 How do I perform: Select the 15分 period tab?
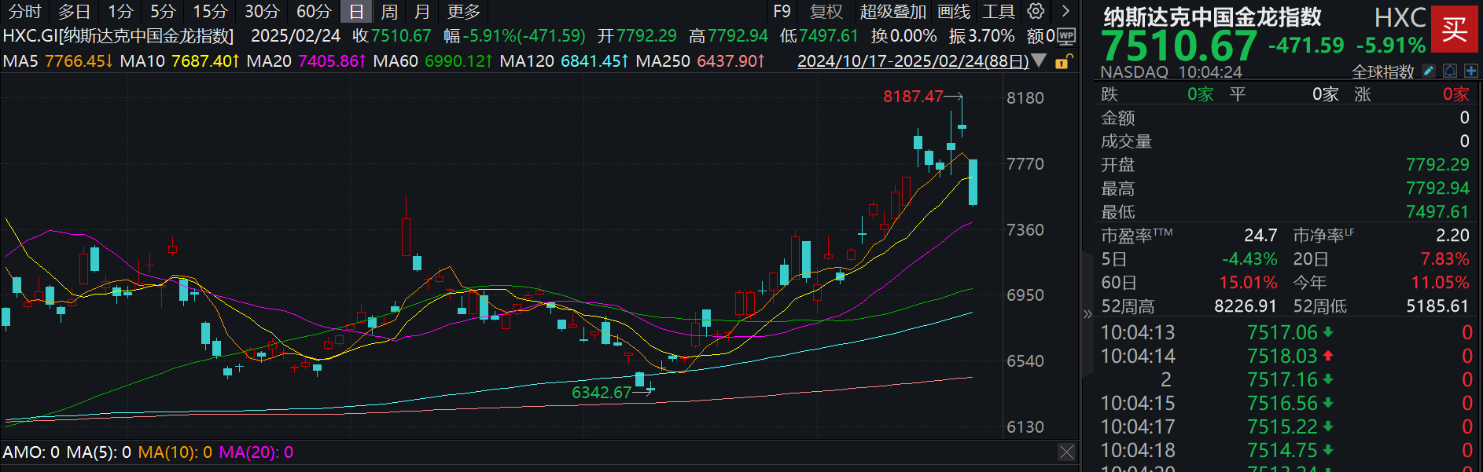point(210,11)
